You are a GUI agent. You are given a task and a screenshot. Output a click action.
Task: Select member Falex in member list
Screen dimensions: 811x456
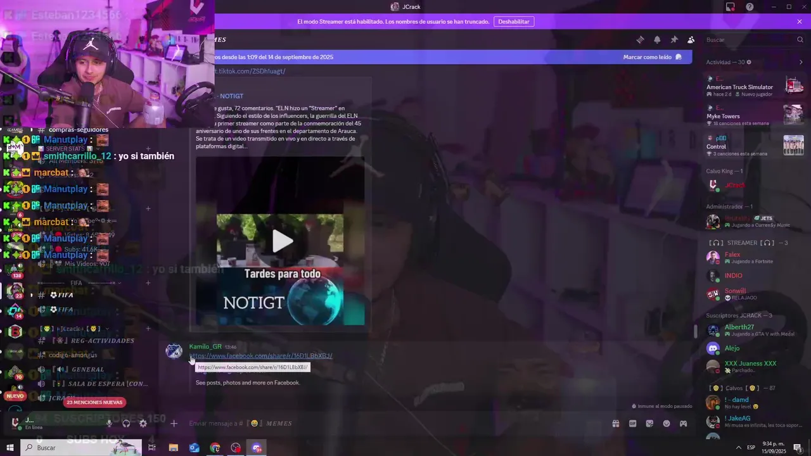(x=755, y=257)
